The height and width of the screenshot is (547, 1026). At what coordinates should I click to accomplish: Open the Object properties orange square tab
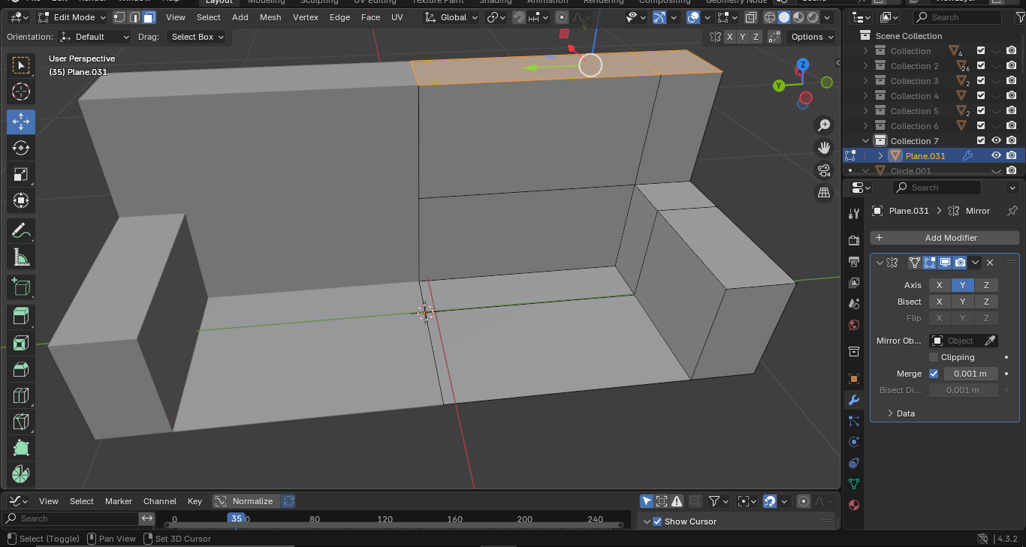853,379
